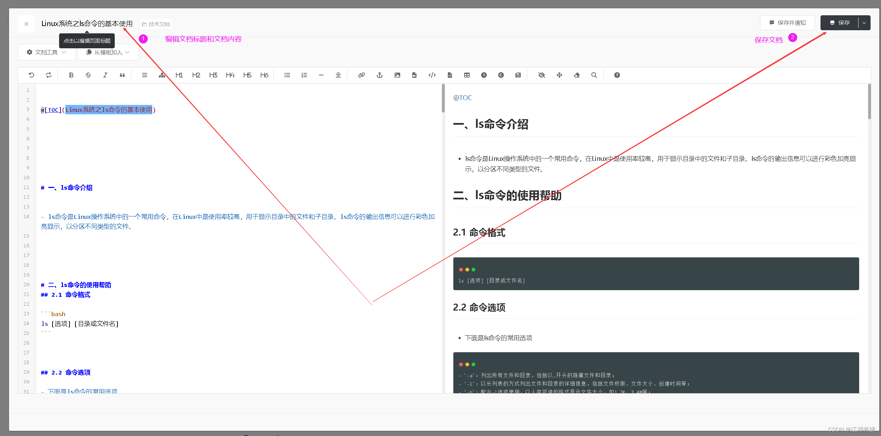Insert an ordered numbered list
The width and height of the screenshot is (881, 436).
coord(304,75)
